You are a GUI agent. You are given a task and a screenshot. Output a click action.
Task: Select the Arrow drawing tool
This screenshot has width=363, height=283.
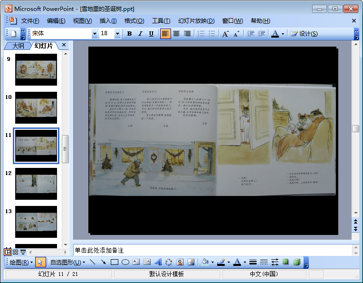(104, 263)
